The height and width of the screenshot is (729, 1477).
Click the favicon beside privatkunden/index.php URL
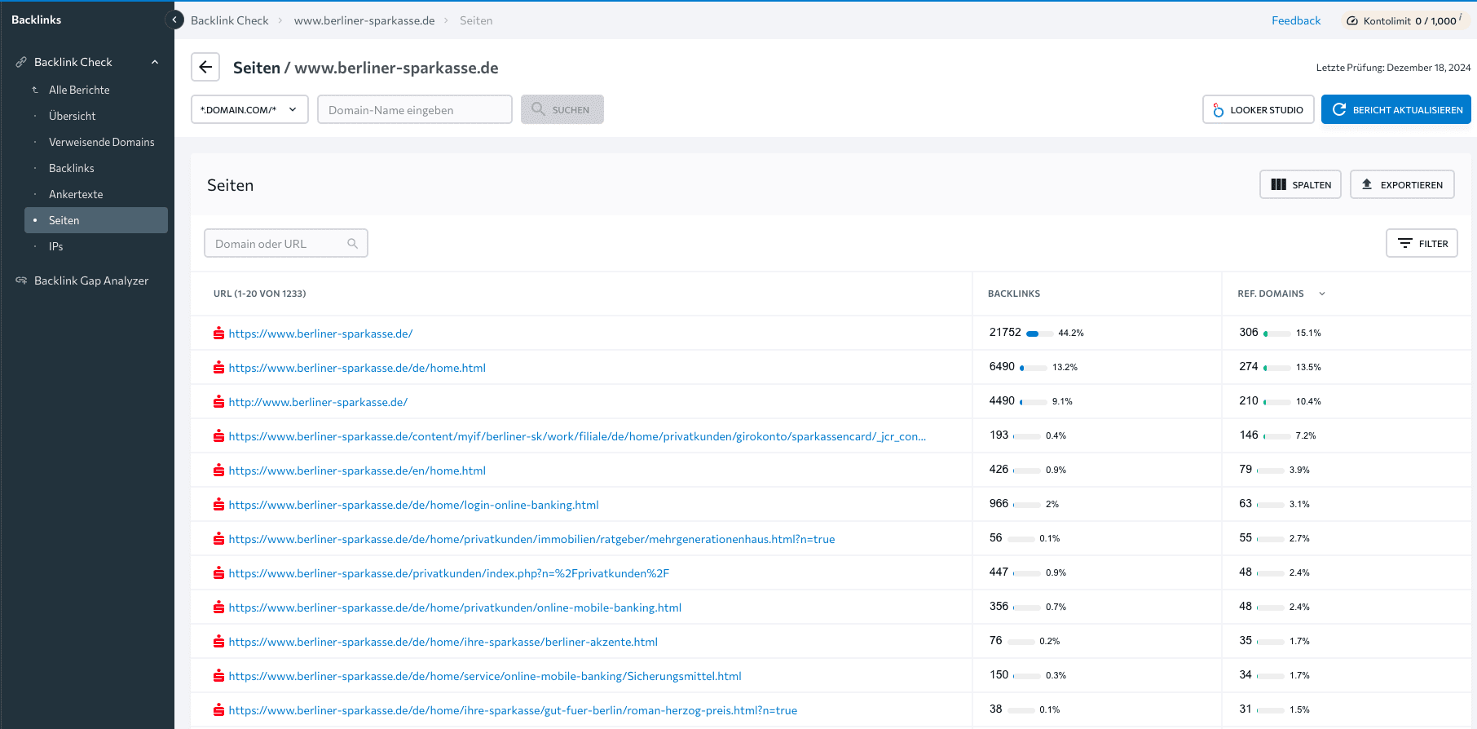(x=218, y=573)
